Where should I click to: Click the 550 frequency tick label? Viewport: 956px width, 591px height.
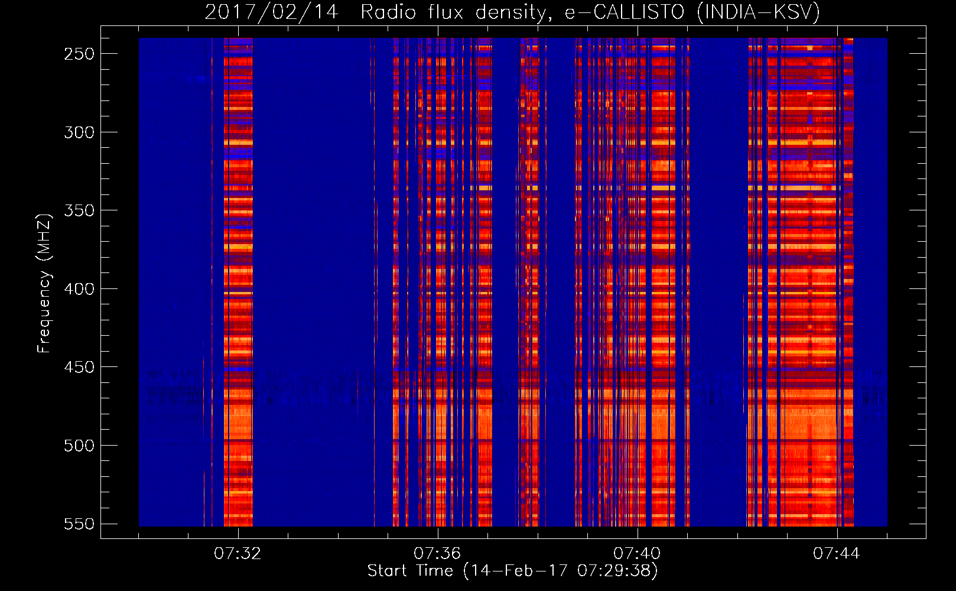(x=79, y=524)
